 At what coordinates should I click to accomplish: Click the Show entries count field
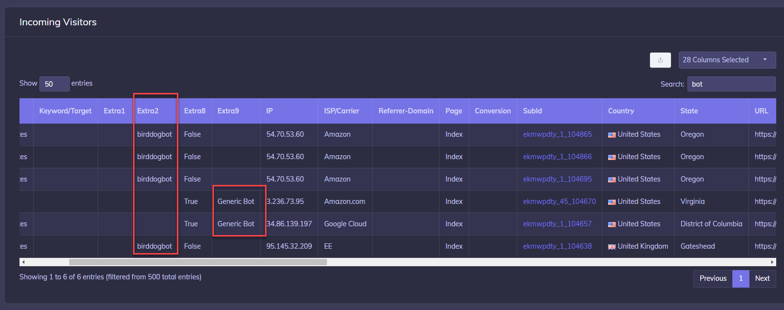54,84
